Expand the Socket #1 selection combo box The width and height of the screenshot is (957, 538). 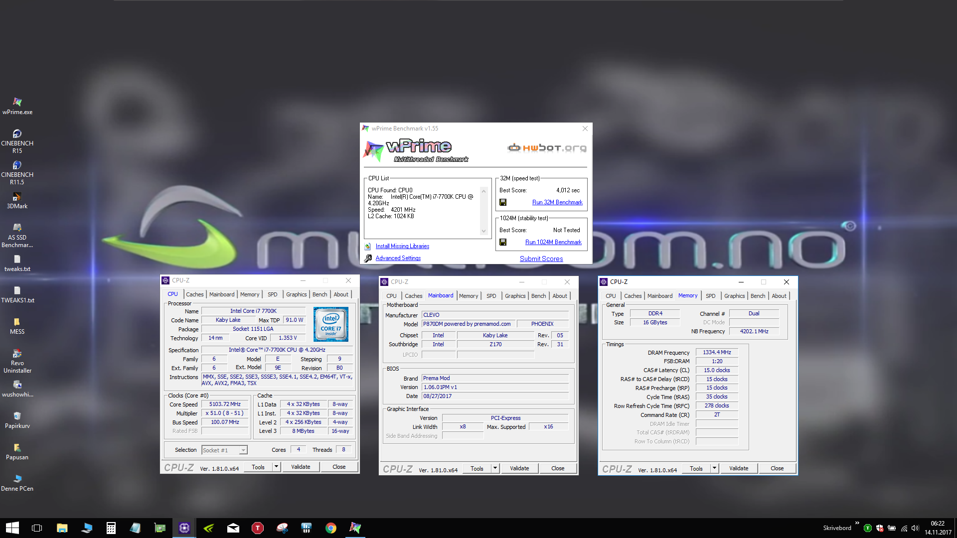click(x=243, y=450)
